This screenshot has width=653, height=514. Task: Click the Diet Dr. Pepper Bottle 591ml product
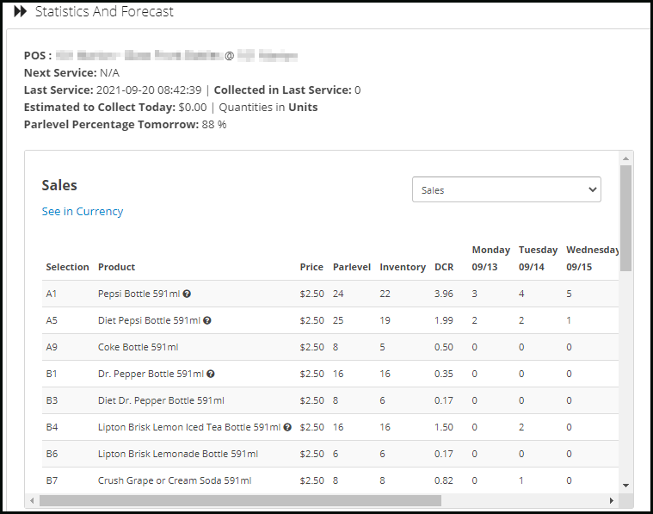tap(161, 400)
